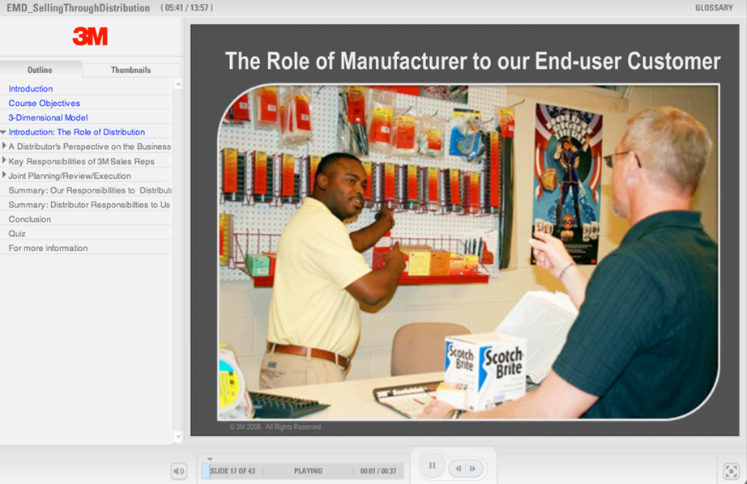Viewport: 747px width, 484px height.
Task: Select the Outline tab
Action: tap(40, 70)
